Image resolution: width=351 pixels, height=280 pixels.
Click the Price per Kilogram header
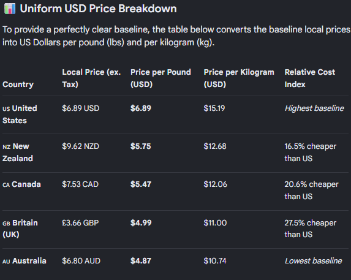click(x=239, y=78)
